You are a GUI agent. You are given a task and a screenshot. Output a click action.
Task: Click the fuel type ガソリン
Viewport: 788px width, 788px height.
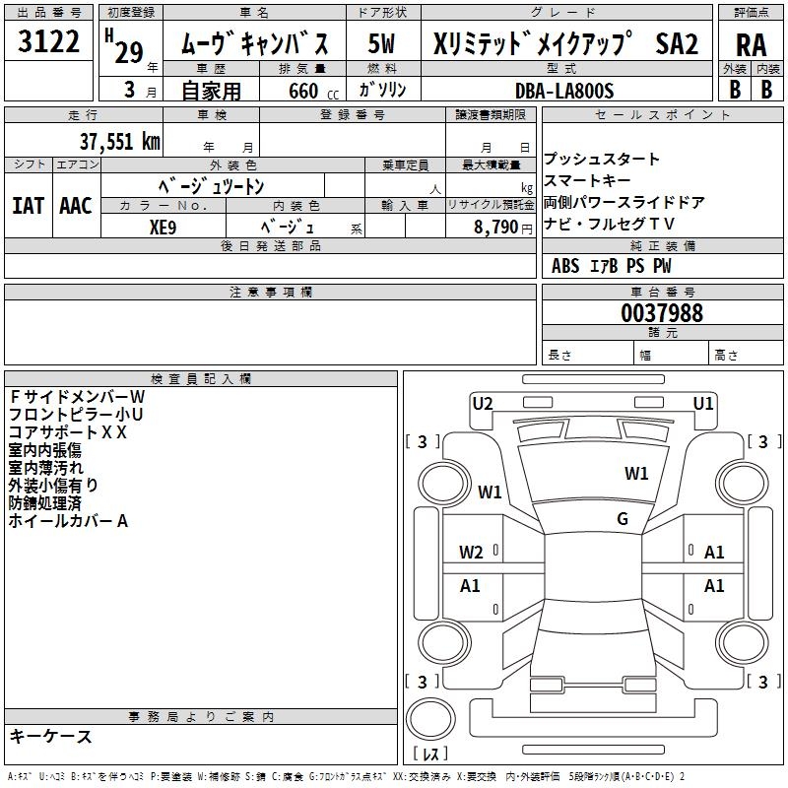pos(382,90)
